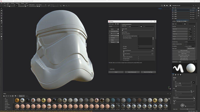Viewport: 200px width, 112px height.
Task: Click the warning icon beside Normal map
Action: (118, 29)
